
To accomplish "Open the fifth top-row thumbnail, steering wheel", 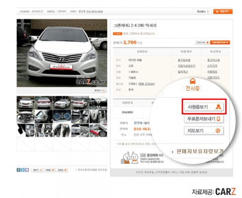I will [x=98, y=103].
